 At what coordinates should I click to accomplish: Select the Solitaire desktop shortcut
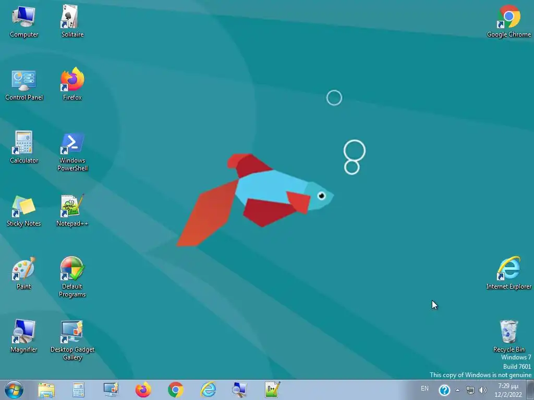[x=72, y=22]
